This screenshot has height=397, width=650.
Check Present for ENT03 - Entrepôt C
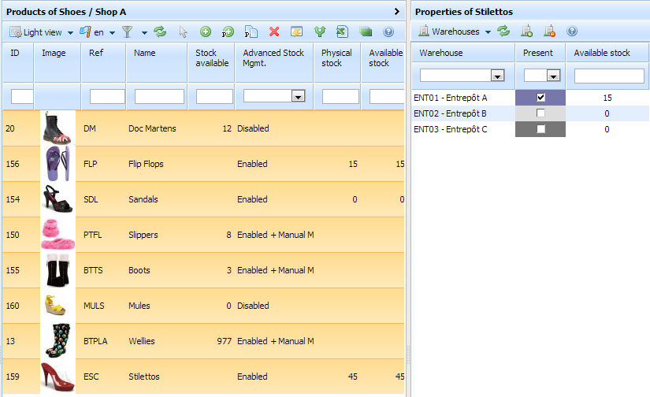(x=540, y=129)
